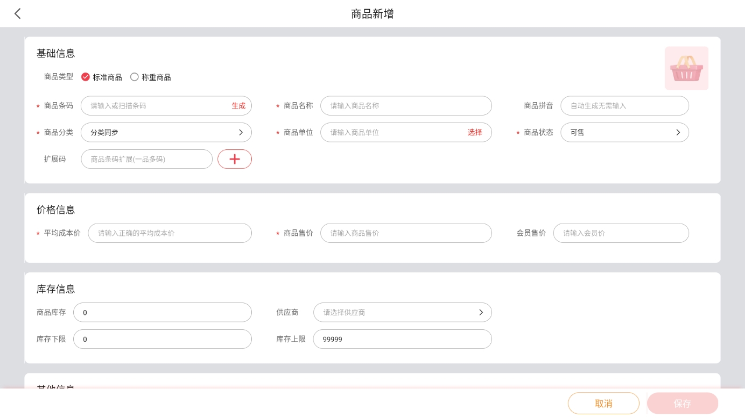This screenshot has height=418, width=745.
Task: Click the 商品售价 input field
Action: point(405,233)
